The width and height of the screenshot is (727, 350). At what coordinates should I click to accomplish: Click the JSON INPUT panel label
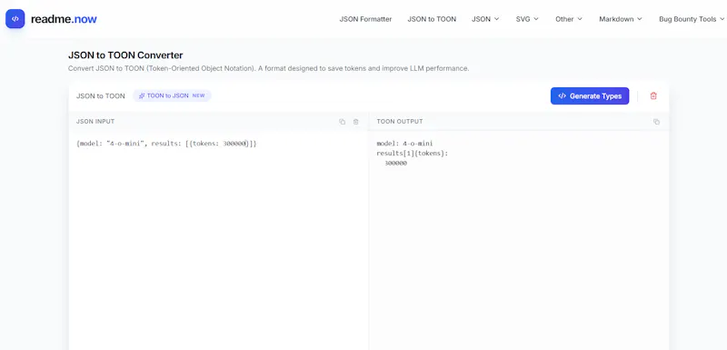tap(95, 122)
